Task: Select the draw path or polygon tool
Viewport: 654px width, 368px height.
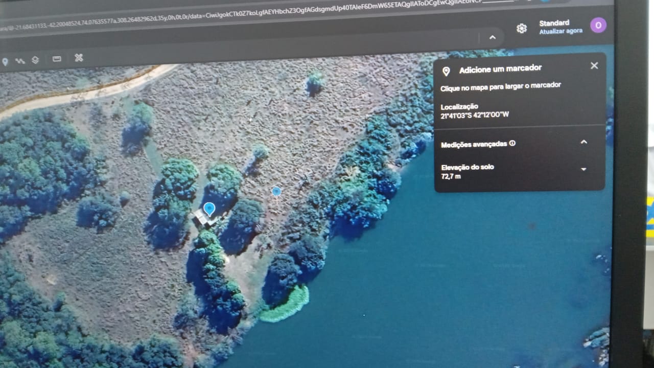Action: tap(20, 61)
